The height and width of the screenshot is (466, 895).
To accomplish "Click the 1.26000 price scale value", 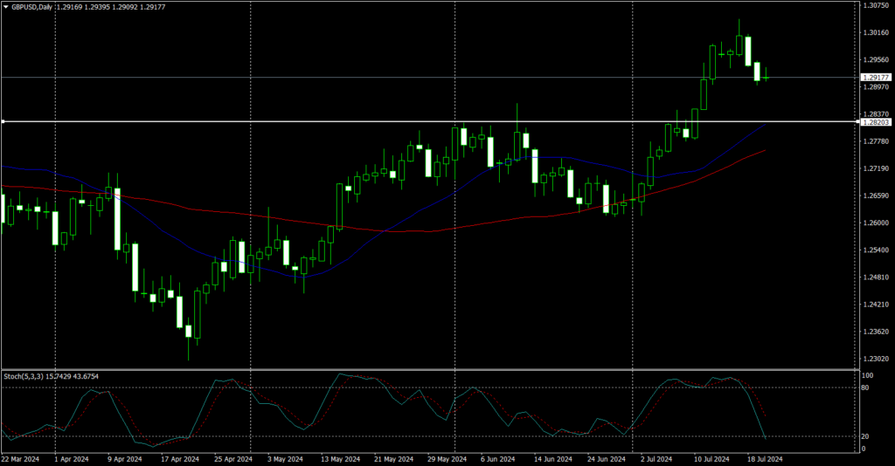I will click(874, 223).
